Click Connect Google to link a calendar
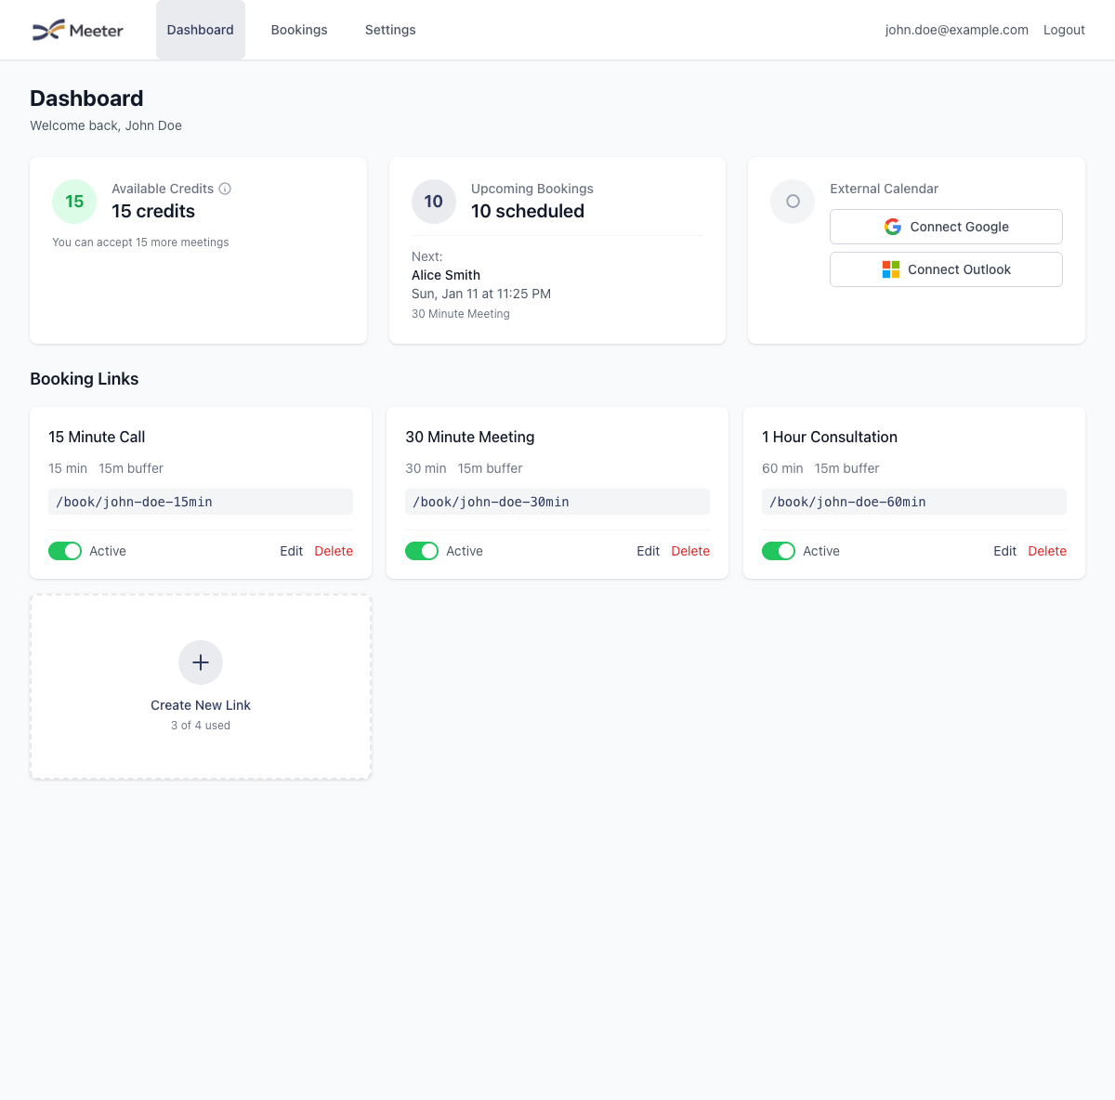 946,227
